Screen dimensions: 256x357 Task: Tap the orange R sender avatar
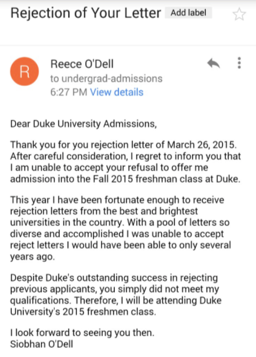coord(25,71)
